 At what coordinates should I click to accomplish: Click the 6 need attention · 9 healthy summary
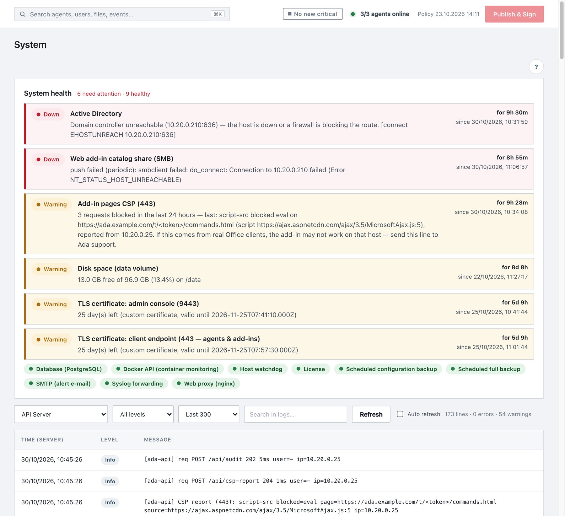pyautogui.click(x=114, y=94)
